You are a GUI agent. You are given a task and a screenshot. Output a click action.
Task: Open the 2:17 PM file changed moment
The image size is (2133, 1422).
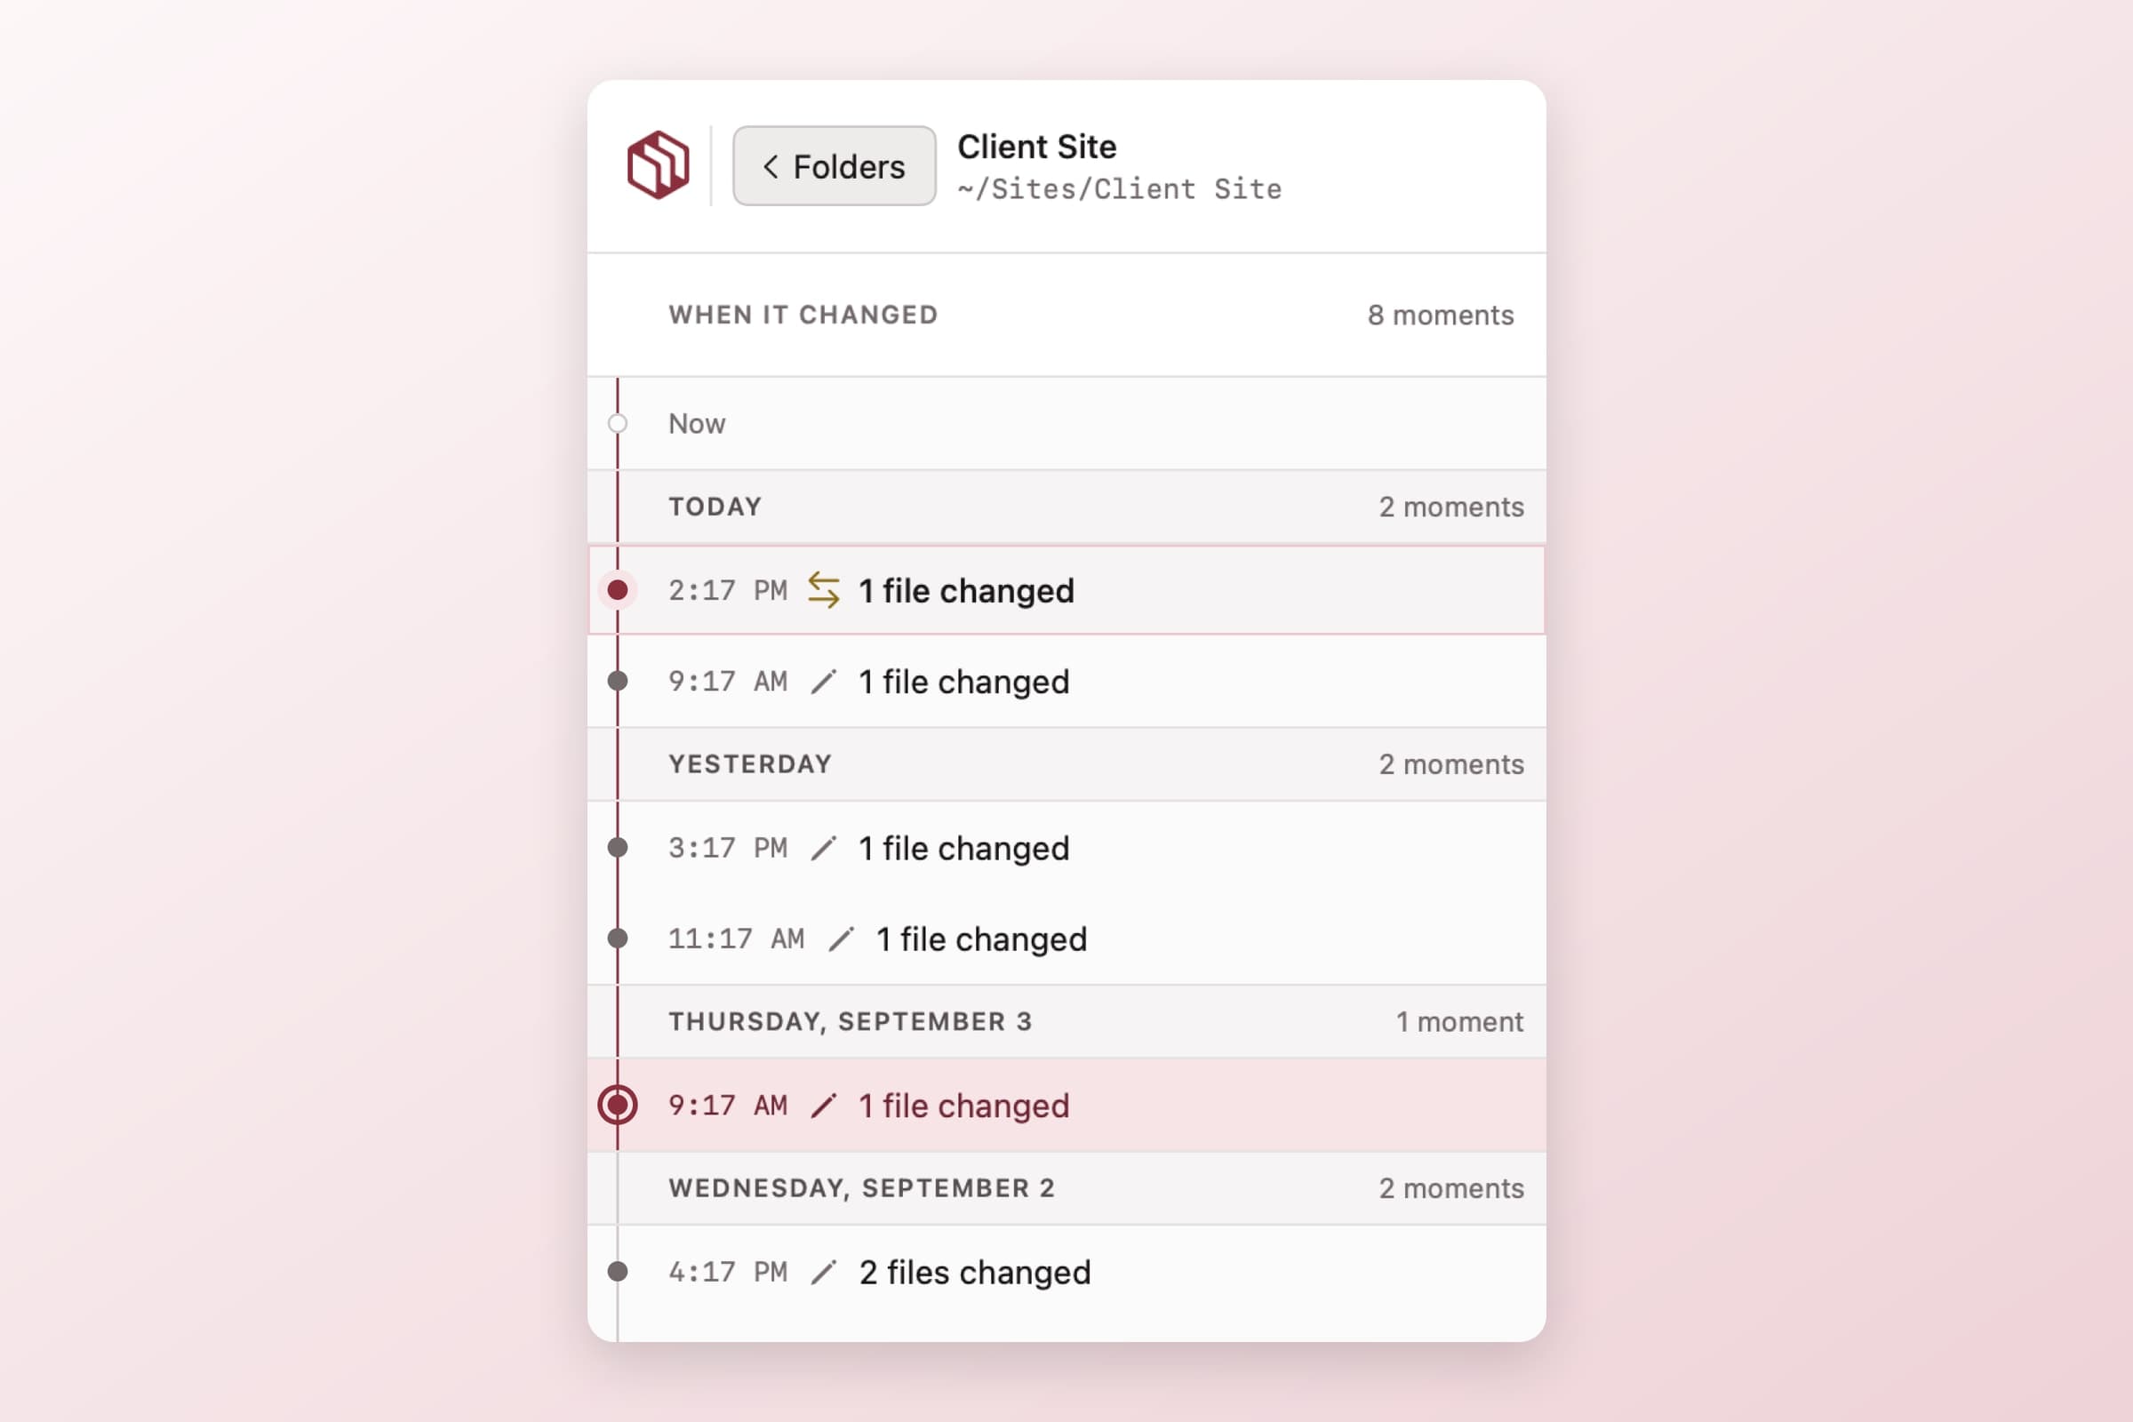point(1066,590)
